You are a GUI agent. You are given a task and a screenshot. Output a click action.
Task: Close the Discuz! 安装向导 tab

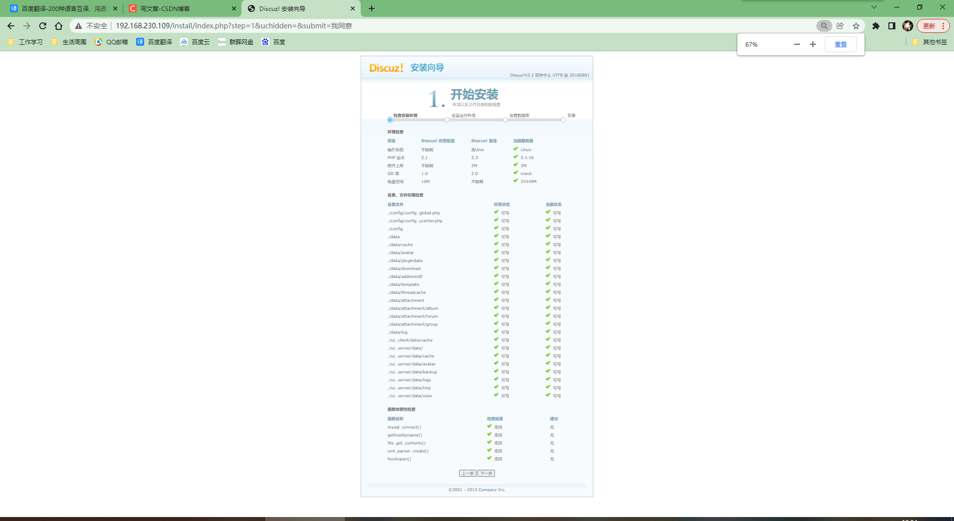pos(353,8)
